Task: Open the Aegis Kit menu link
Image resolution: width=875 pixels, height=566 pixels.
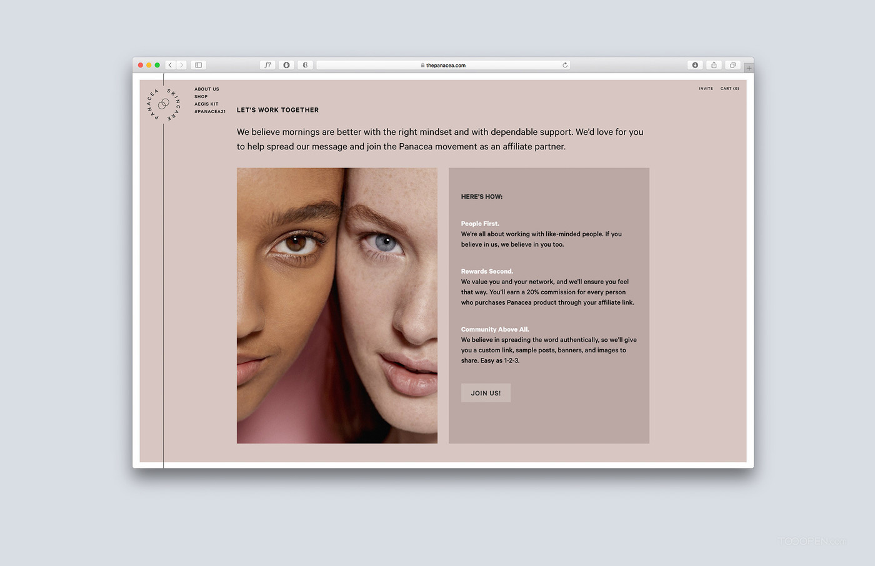Action: (x=206, y=104)
